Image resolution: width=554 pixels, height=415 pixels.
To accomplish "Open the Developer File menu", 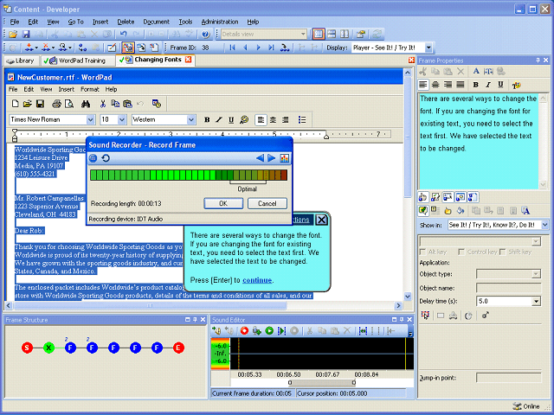I will 14,22.
